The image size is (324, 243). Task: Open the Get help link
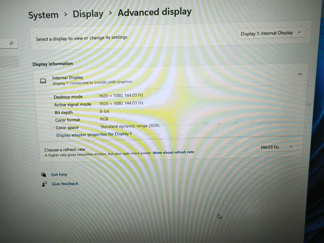(59, 175)
